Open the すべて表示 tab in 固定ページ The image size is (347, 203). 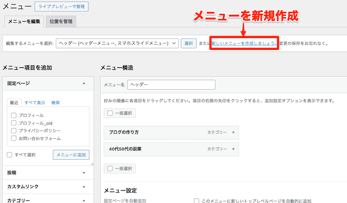(x=35, y=103)
